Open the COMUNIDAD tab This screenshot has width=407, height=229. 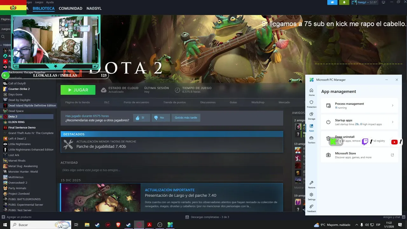(71, 9)
